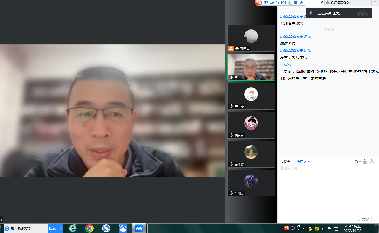
Task: Click chat message '老师喝点热水'
Action: [x=291, y=23]
